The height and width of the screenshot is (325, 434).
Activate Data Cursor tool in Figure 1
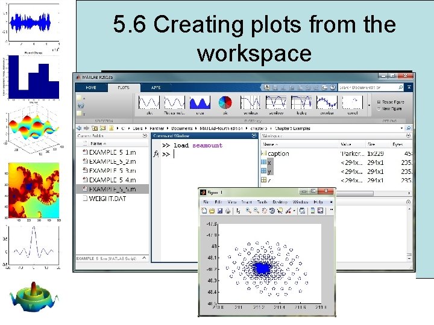click(x=280, y=211)
